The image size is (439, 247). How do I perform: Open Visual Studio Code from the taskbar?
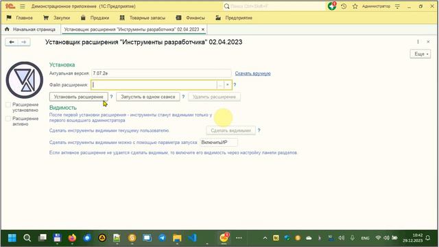pyautogui.click(x=192, y=238)
